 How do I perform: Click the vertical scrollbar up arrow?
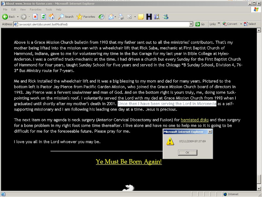(259, 30)
